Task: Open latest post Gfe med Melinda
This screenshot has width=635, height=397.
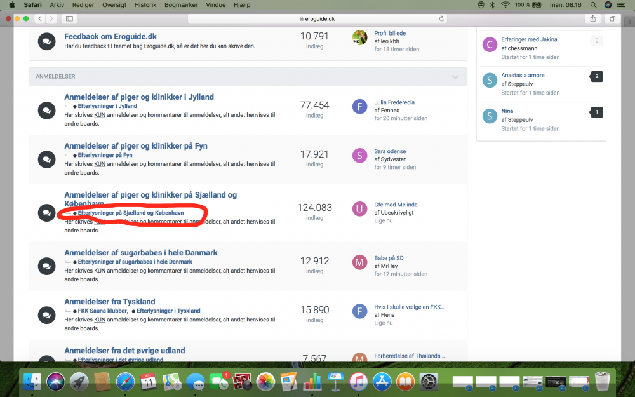Action: tap(396, 205)
